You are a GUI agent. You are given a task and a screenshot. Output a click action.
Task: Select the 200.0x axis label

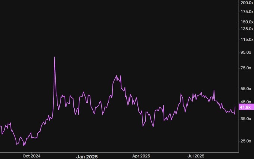(x=247, y=3)
